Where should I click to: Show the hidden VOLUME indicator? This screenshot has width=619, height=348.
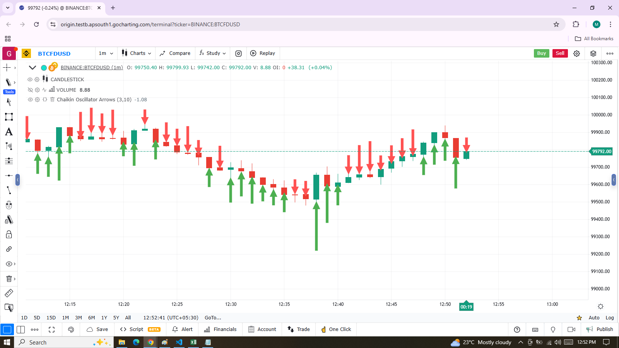tap(30, 90)
